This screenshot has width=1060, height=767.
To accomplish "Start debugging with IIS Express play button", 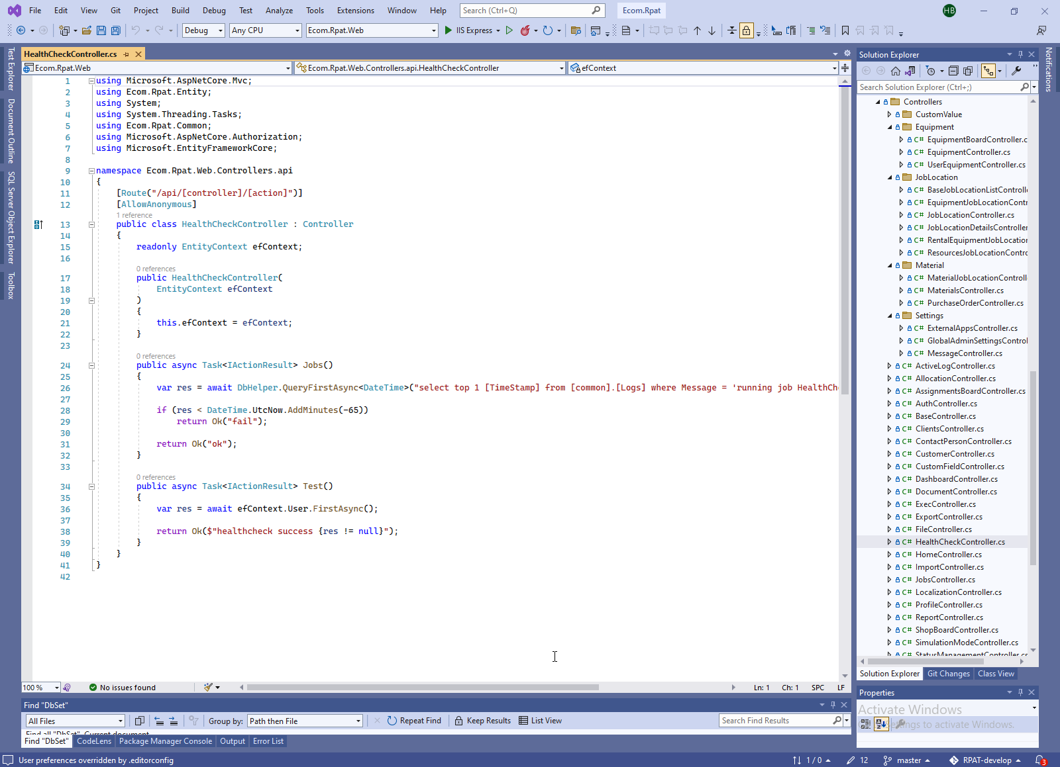I will (449, 30).
